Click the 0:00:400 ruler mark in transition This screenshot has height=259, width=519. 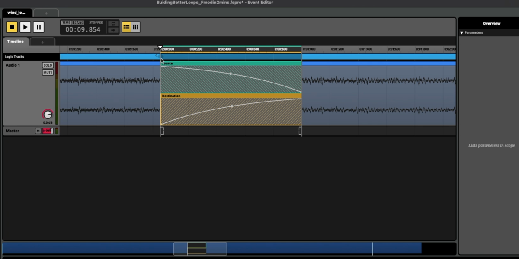pos(224,49)
